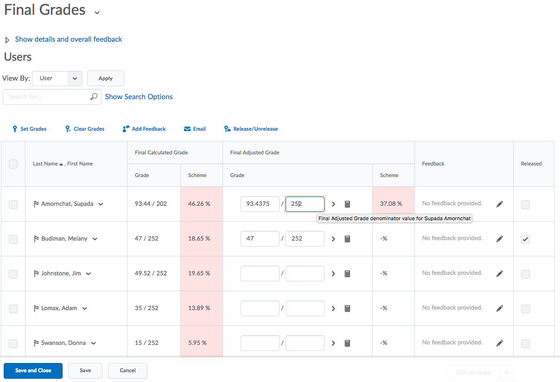Select Set Grades in the action bar

[29, 128]
